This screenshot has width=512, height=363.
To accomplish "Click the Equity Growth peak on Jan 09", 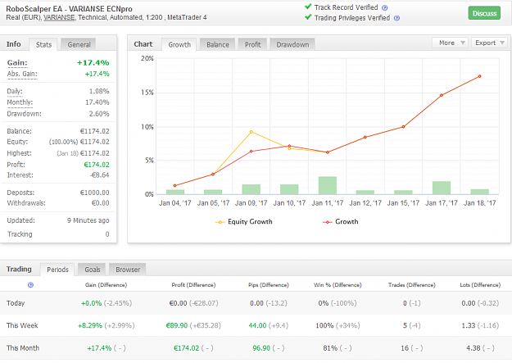I will point(251,132).
